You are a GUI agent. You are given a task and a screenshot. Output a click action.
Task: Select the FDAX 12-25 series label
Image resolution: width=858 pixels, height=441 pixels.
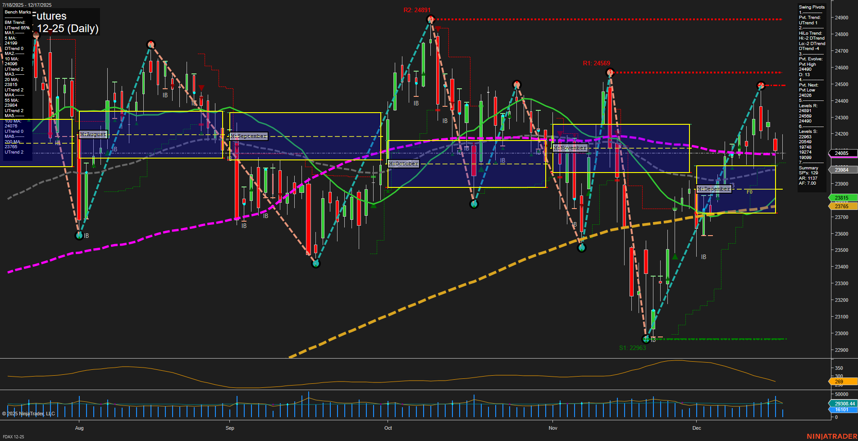[x=13, y=437]
